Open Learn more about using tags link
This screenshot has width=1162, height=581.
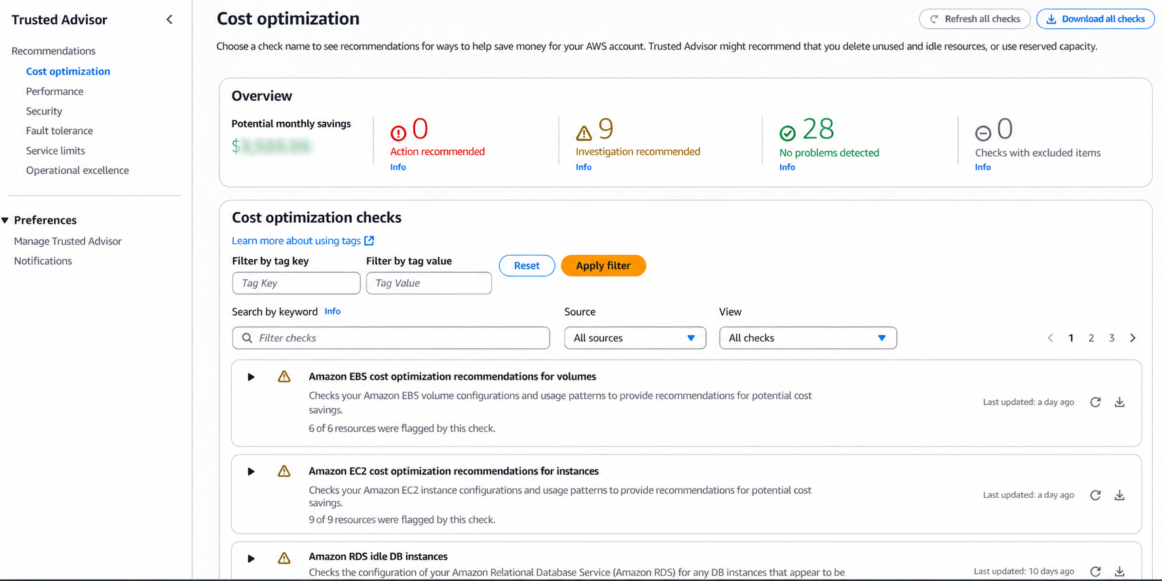pyautogui.click(x=296, y=240)
